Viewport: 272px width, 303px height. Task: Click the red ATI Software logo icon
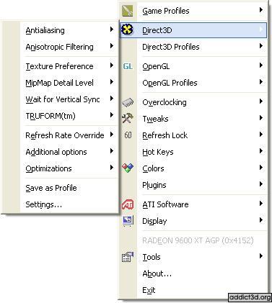(128, 204)
